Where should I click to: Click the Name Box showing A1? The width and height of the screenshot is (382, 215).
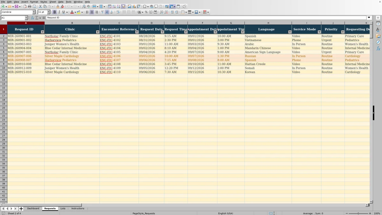(x=13, y=18)
